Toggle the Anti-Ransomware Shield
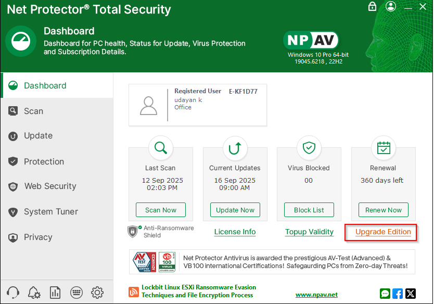Image resolution: width=434 pixels, height=304 pixels. tap(134, 231)
